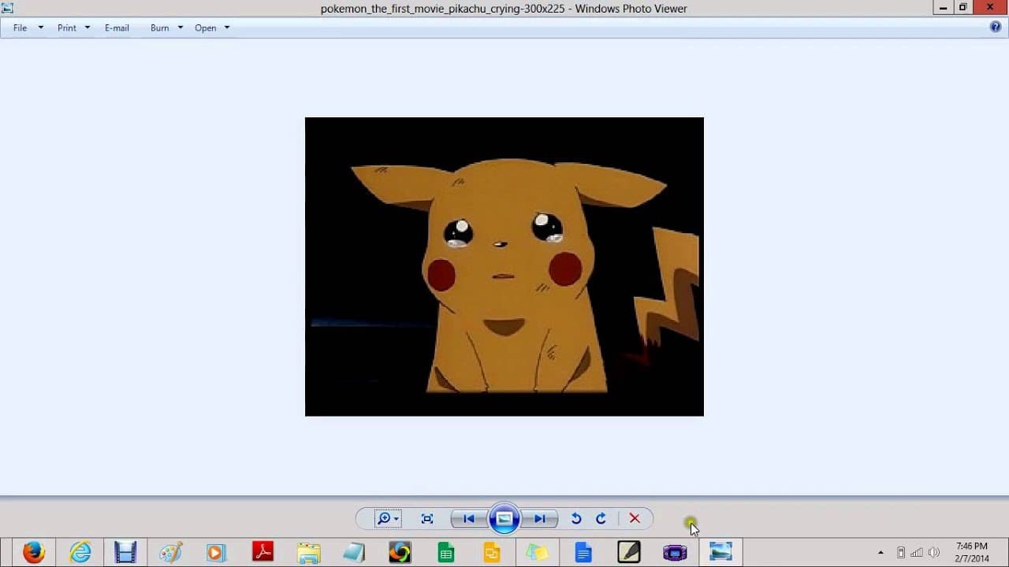Open the green Sheets taskbar icon
The width and height of the screenshot is (1009, 567).
(x=445, y=552)
